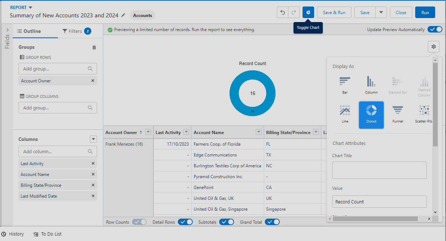Toggle Update Preview Automatically switch
Image resolution: width=446 pixels, height=241 pixels.
(x=435, y=30)
